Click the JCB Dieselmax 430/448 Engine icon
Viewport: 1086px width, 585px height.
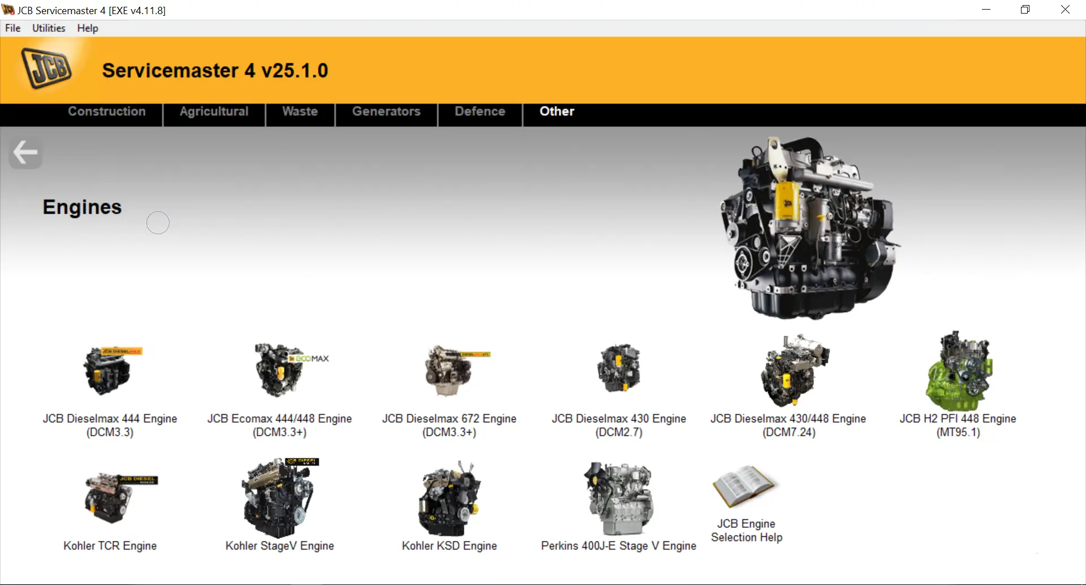point(788,371)
